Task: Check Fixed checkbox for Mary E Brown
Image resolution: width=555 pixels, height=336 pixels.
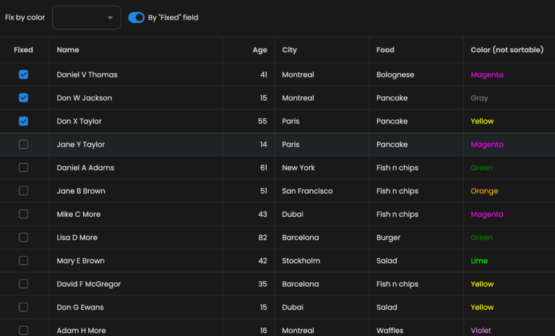Action: click(24, 261)
